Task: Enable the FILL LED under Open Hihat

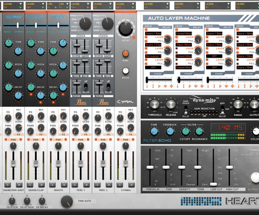Action: tap(176, 52)
